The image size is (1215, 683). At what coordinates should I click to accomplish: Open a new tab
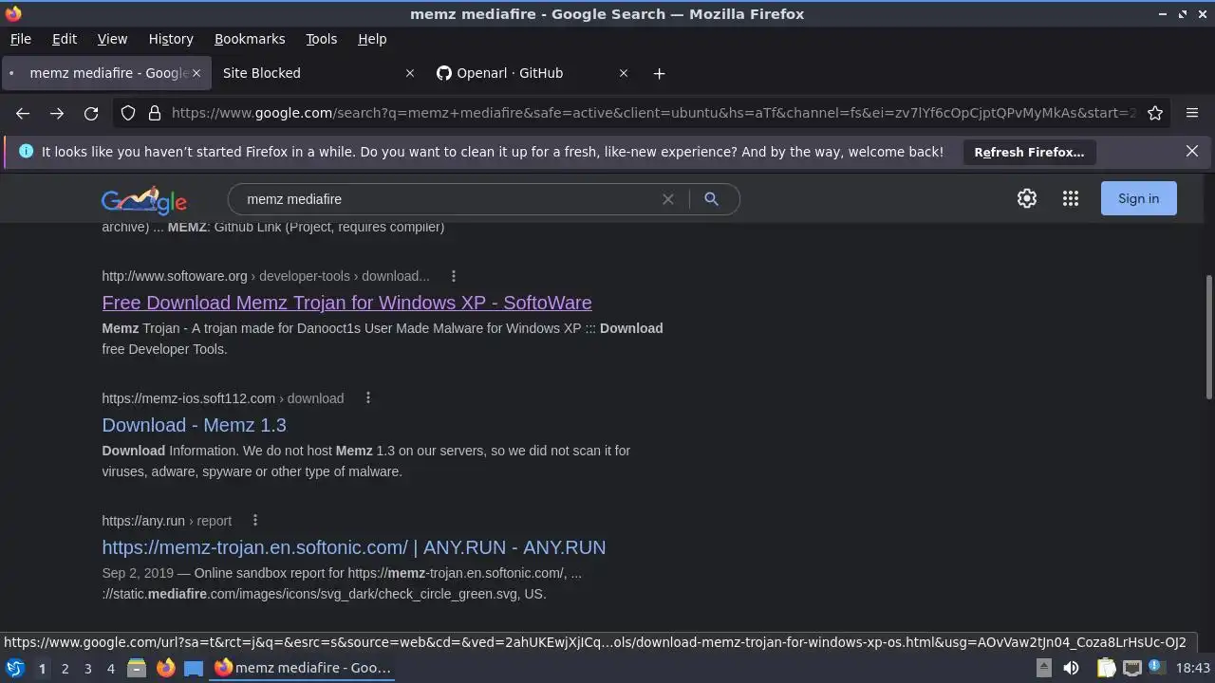pos(659,73)
